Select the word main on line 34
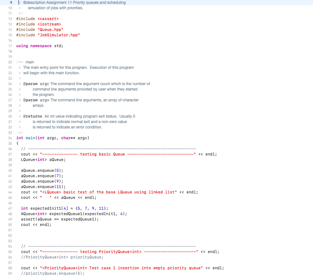Screen dimensions: 313x276 pyautogui.click(x=30, y=138)
